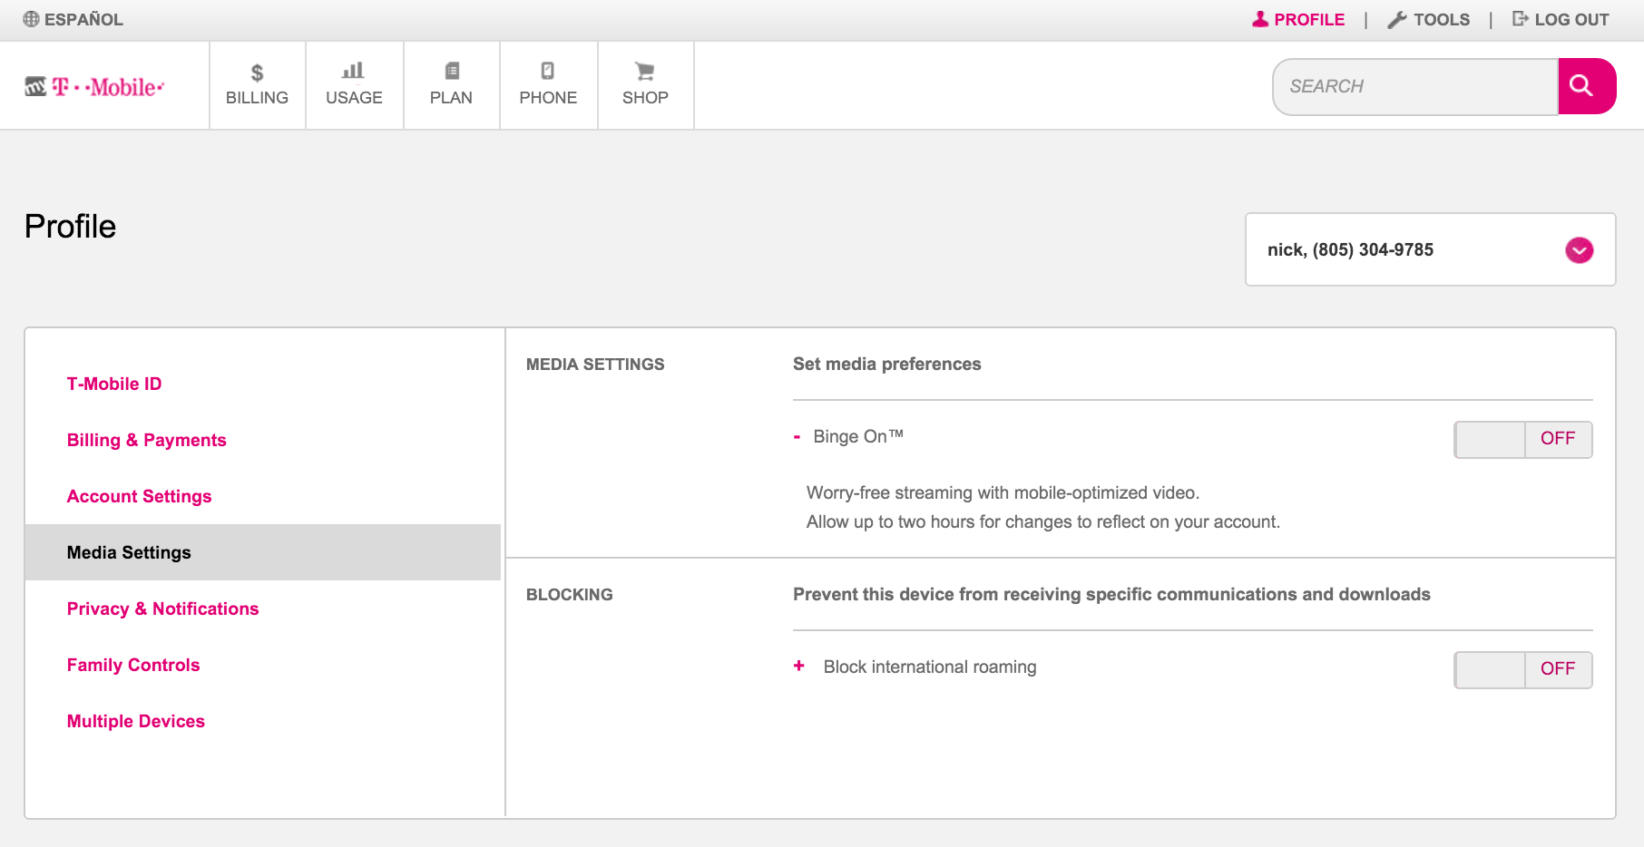Image resolution: width=1644 pixels, height=847 pixels.
Task: Expand Block international roaming details
Action: (798, 666)
